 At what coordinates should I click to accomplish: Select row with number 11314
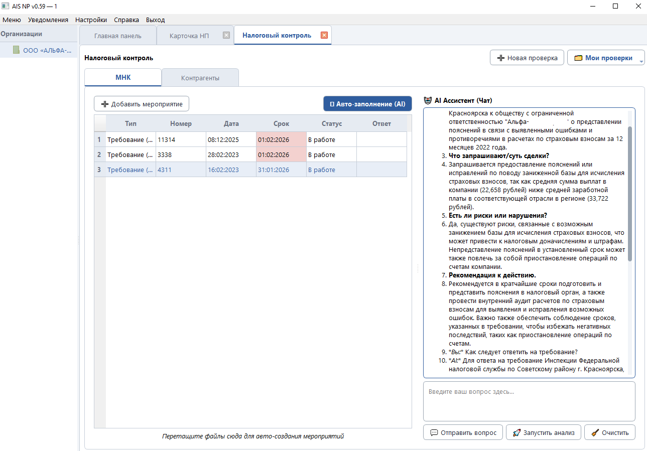click(180, 140)
